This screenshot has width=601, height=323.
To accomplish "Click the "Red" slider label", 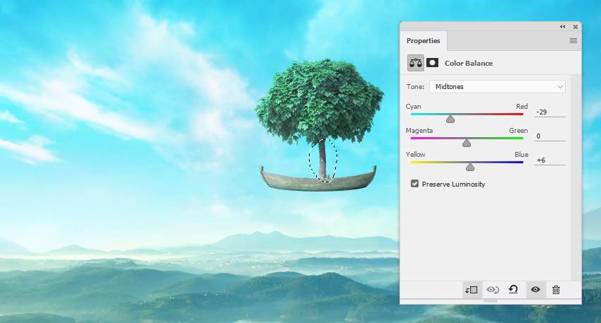I will click(x=522, y=106).
